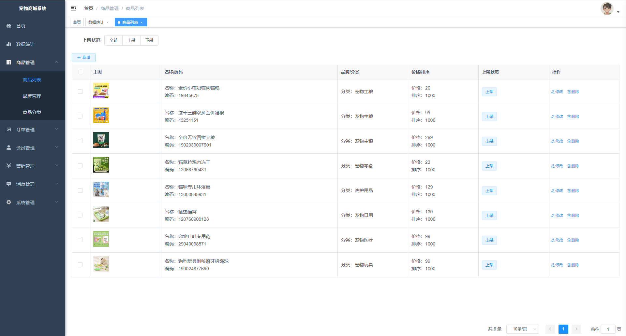Expand the 订单管理 sidebar menu
This screenshot has width=626, height=336.
pos(33,129)
